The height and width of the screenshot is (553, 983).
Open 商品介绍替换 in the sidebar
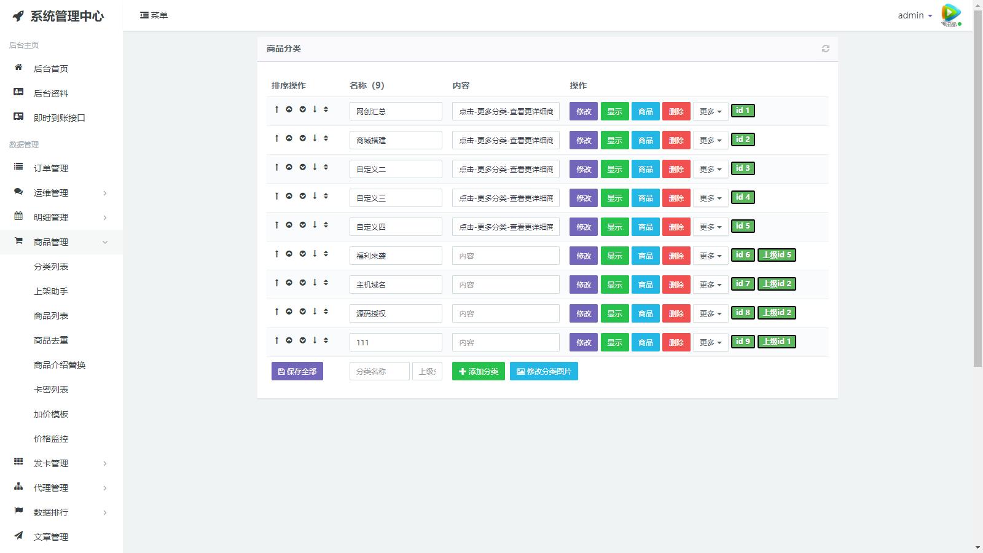coord(60,365)
